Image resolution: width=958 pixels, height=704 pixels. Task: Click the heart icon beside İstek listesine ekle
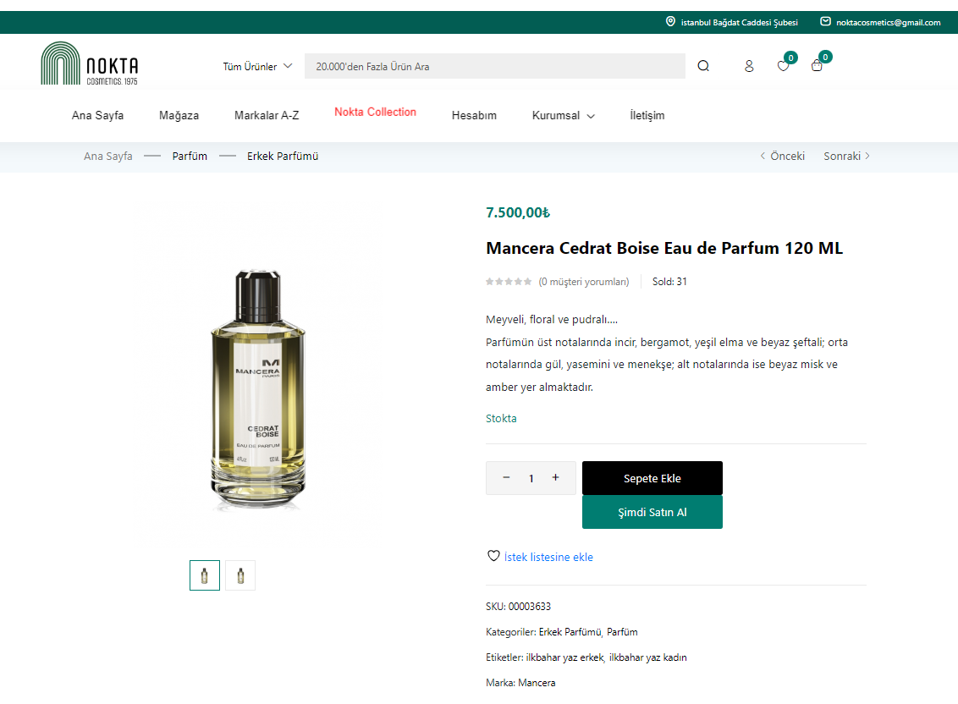point(493,556)
